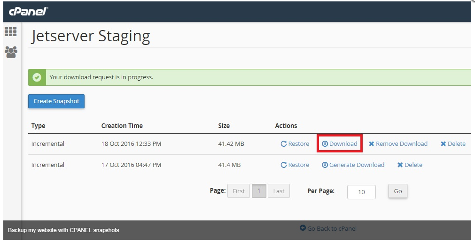475x242 pixels.
Task: Restore the 17 Oct 2016 snapshot
Action: pyautogui.click(x=295, y=165)
